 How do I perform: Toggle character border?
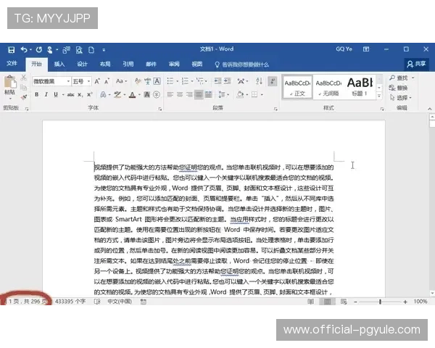pos(157,81)
